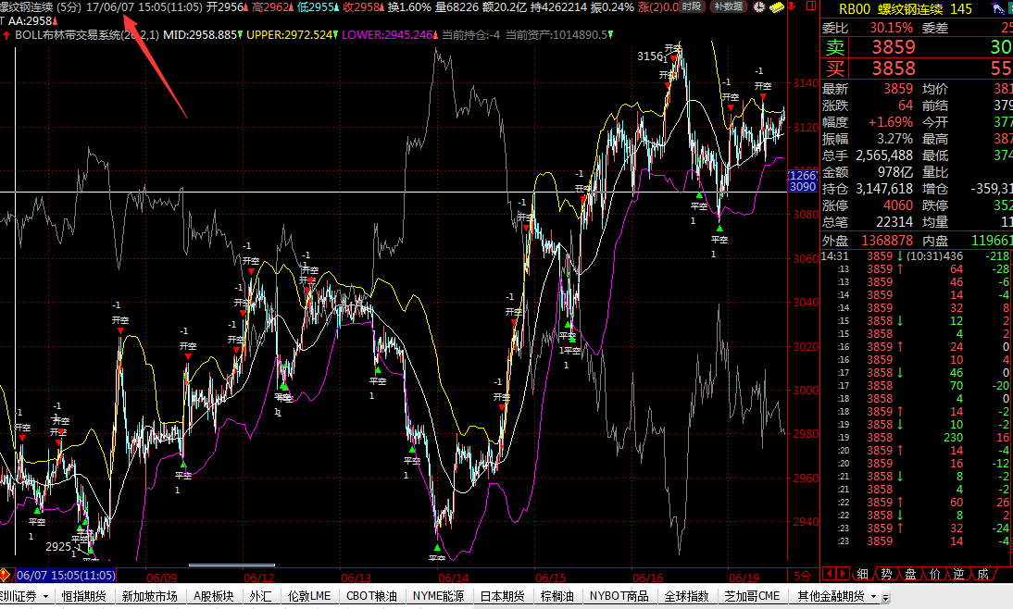
Task: Switch to the 盘 tab
Action: point(910,574)
